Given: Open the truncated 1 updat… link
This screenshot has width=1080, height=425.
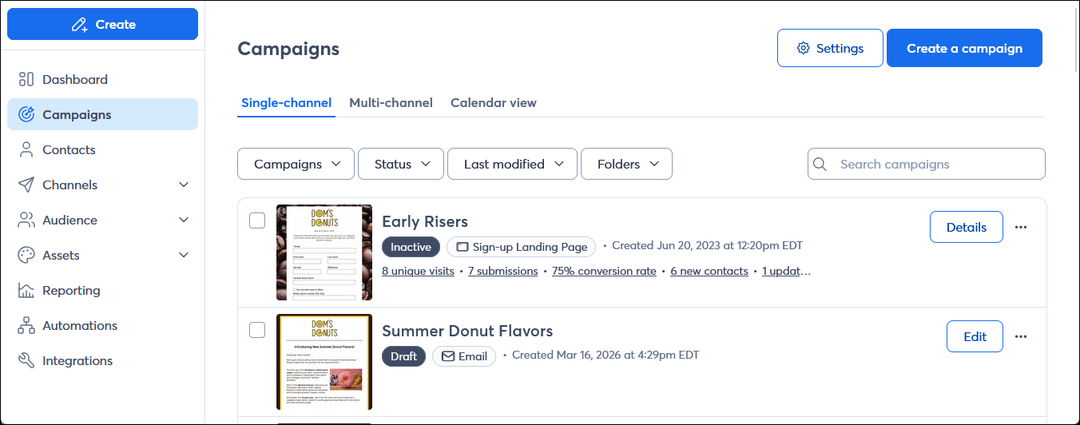Looking at the screenshot, I should click(787, 271).
